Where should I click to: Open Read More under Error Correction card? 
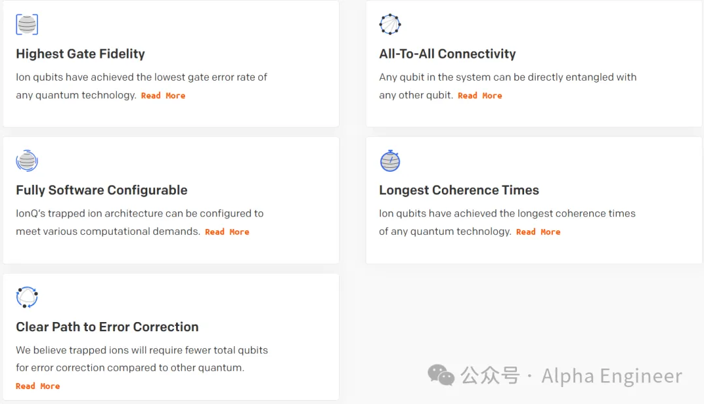pos(38,386)
